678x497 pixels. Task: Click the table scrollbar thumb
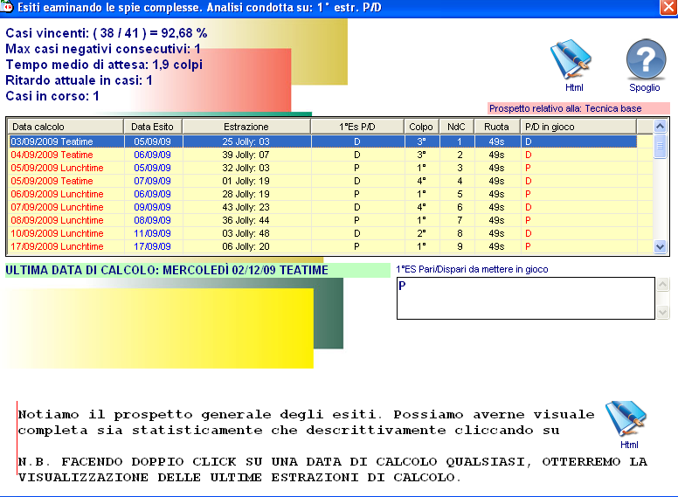point(660,147)
